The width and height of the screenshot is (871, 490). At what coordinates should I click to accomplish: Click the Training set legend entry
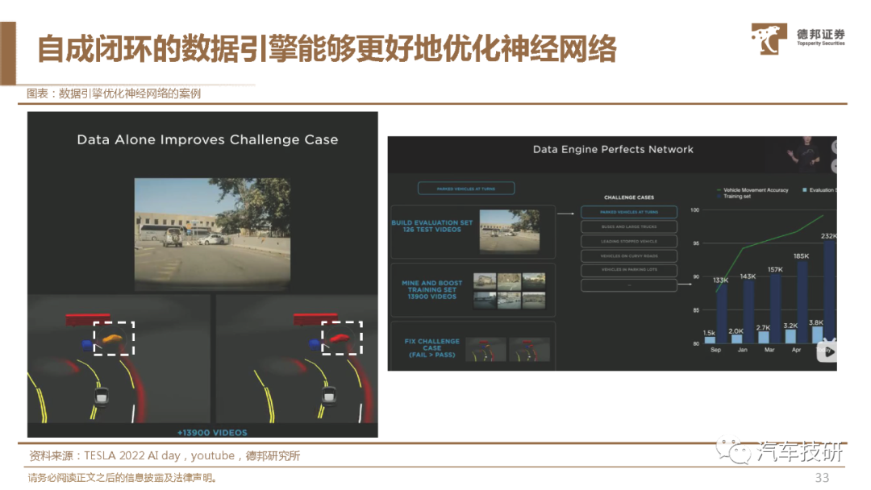point(734,197)
